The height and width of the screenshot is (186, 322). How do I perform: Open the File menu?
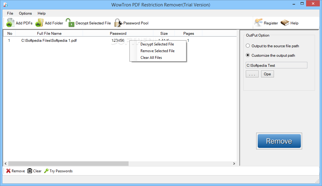coord(10,13)
